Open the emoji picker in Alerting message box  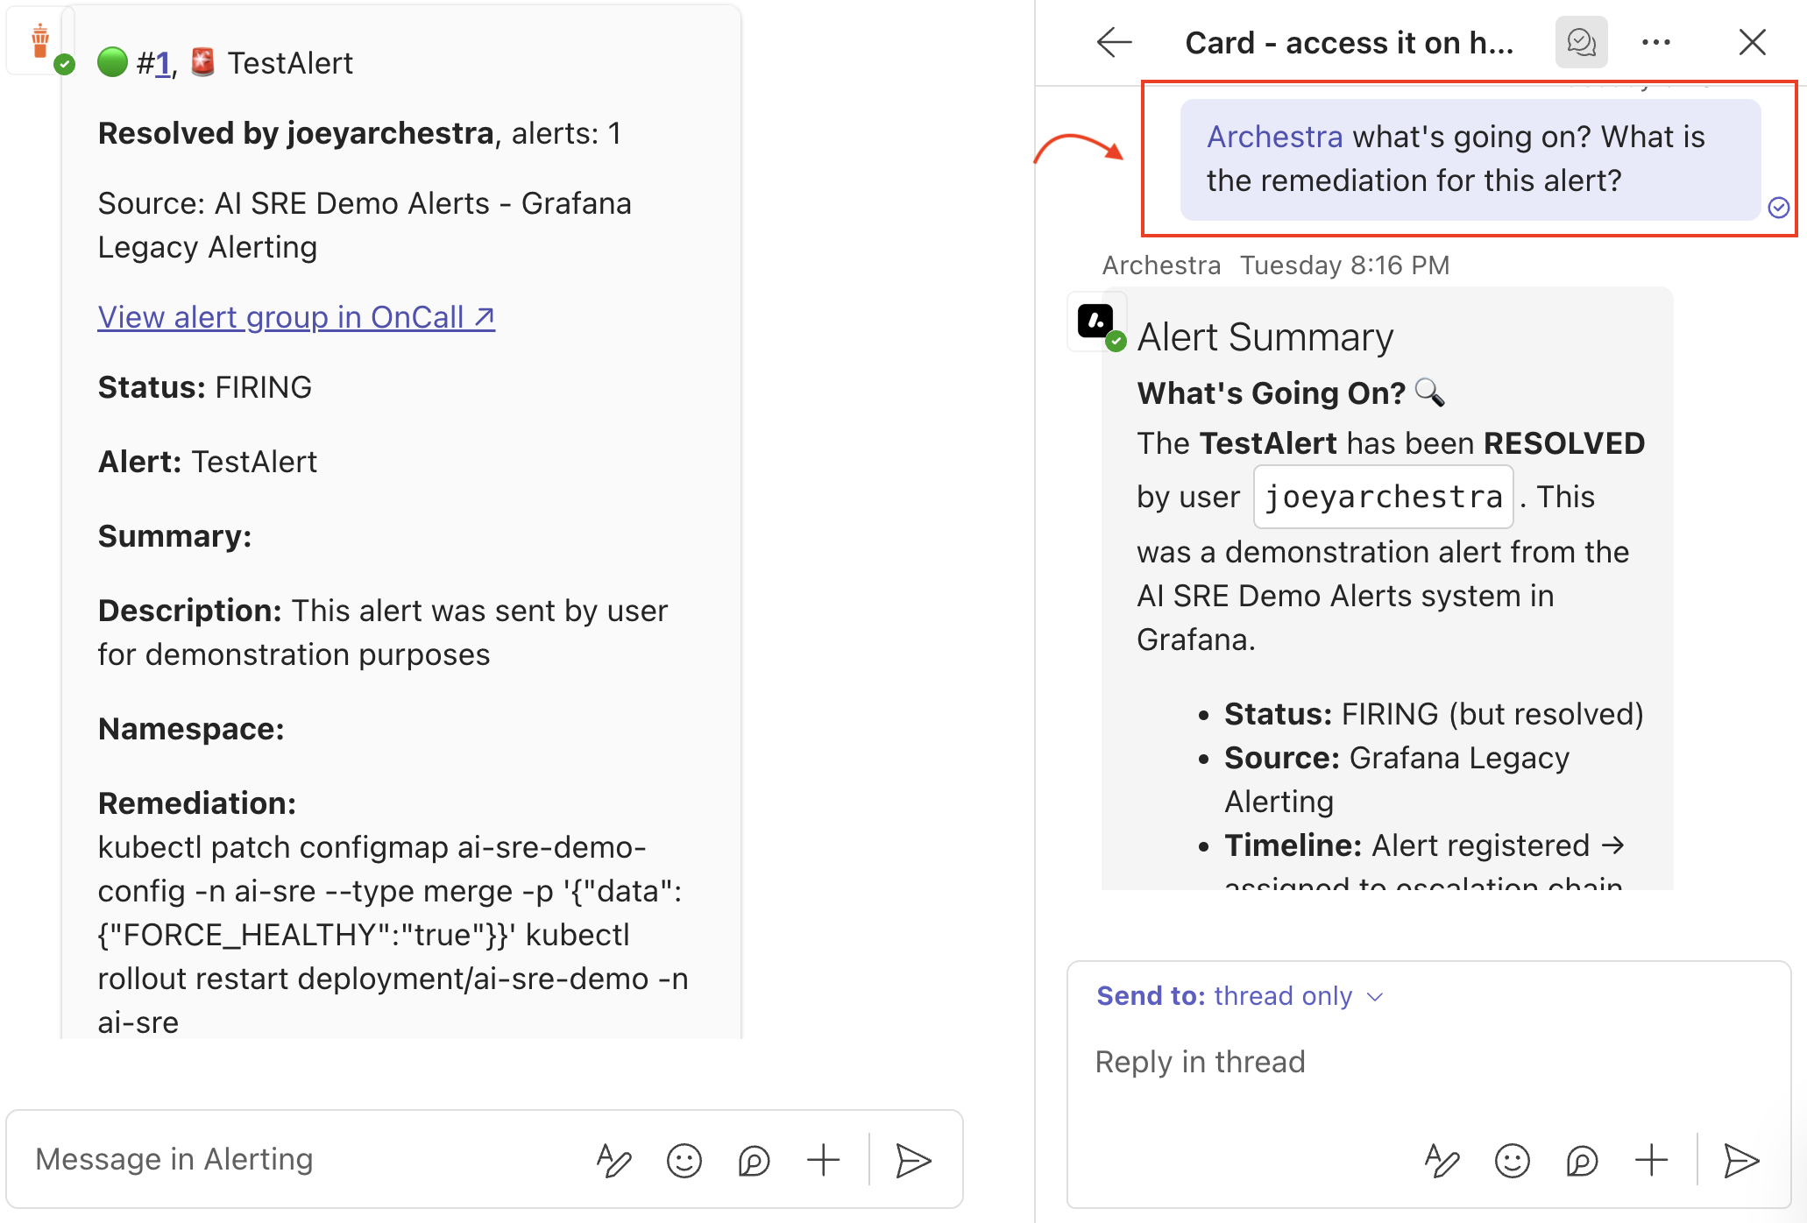(684, 1161)
